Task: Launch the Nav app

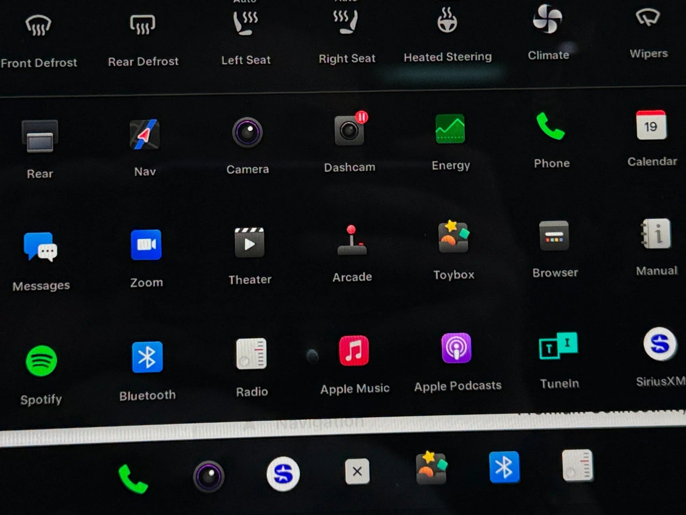Action: tap(144, 134)
